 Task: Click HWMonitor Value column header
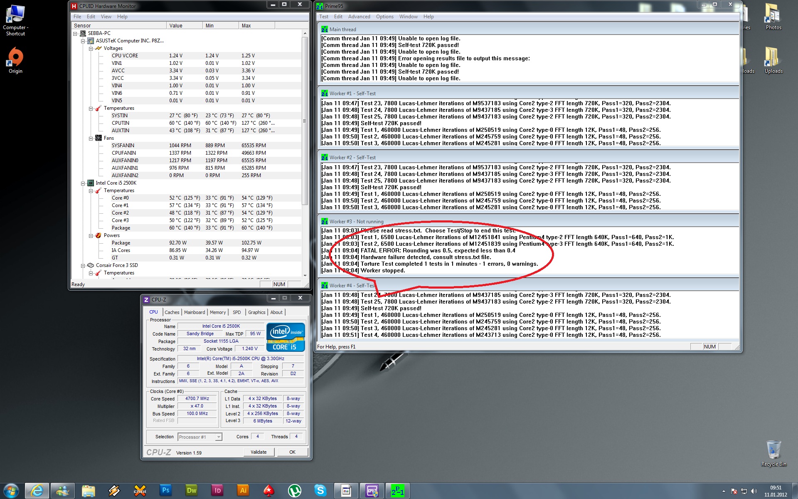185,25
